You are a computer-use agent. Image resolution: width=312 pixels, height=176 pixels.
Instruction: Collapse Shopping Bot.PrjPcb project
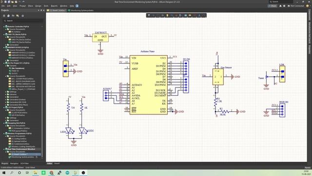3,123
